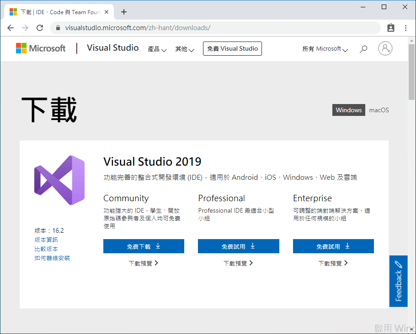Viewport: 416px width, 334px height.
Task: Open the 版本資訊 link
Action: click(x=46, y=240)
